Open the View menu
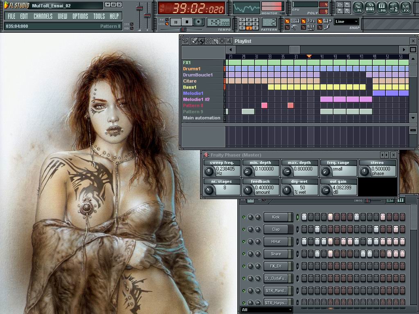 [63, 16]
